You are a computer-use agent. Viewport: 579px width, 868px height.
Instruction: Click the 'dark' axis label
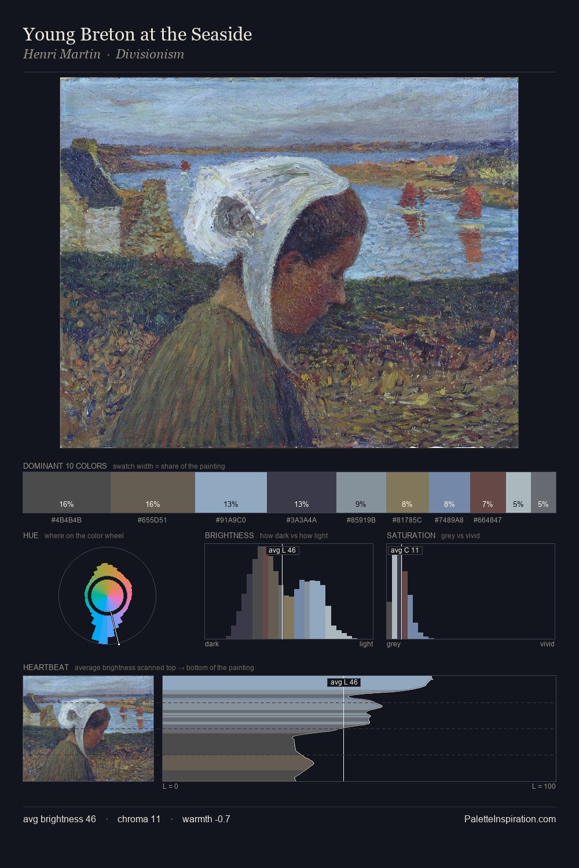click(x=212, y=644)
